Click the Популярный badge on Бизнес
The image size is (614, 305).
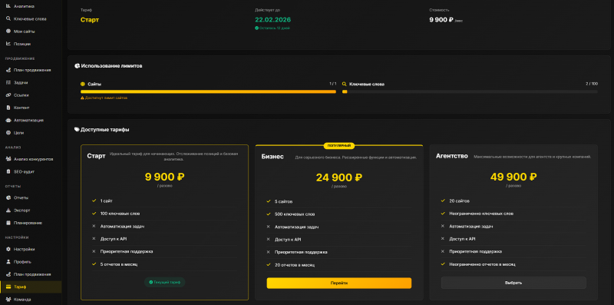(x=339, y=145)
